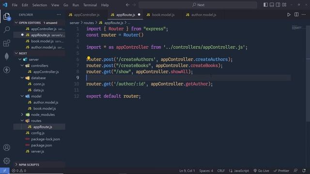The width and height of the screenshot is (310, 174).
Task: Toggle the bottom panel
Action: pos(272,5)
